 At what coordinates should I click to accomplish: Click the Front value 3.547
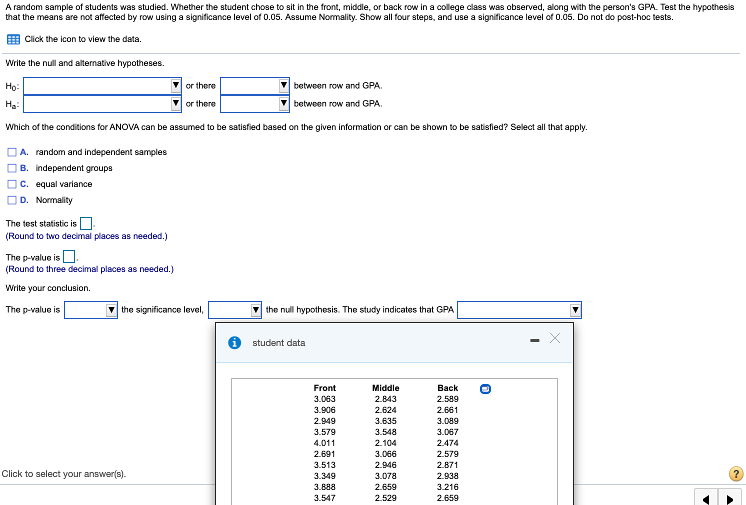324,498
